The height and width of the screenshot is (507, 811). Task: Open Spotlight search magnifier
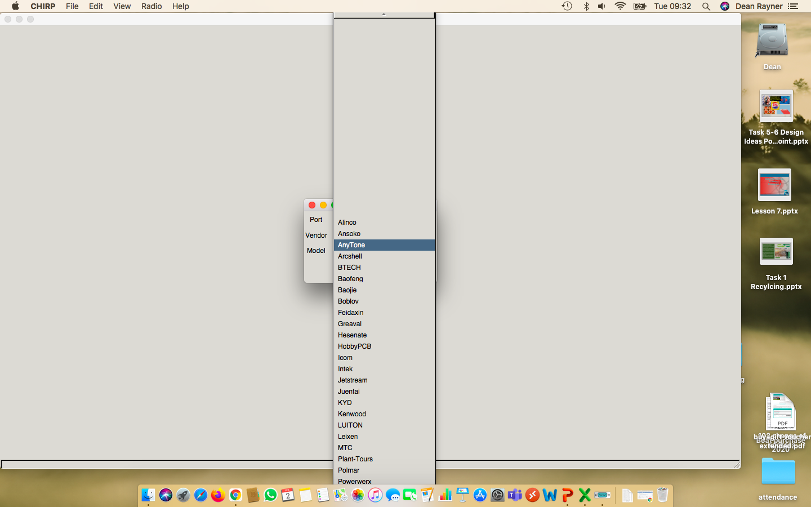[x=706, y=6]
